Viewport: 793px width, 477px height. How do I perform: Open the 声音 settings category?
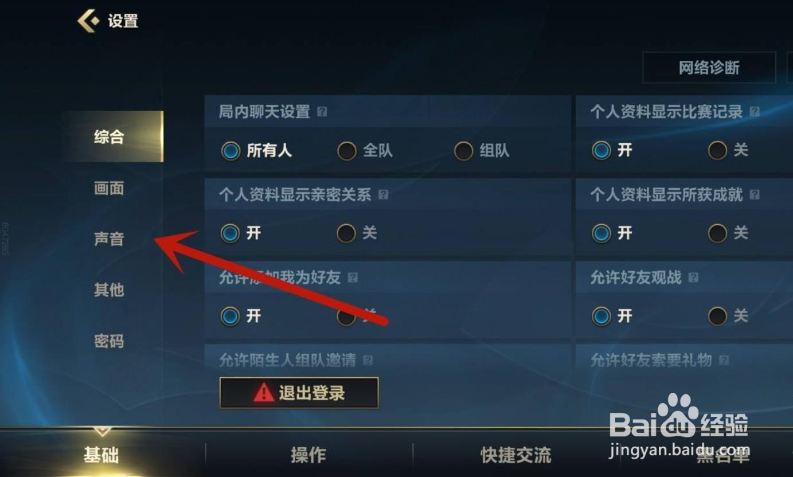[109, 239]
